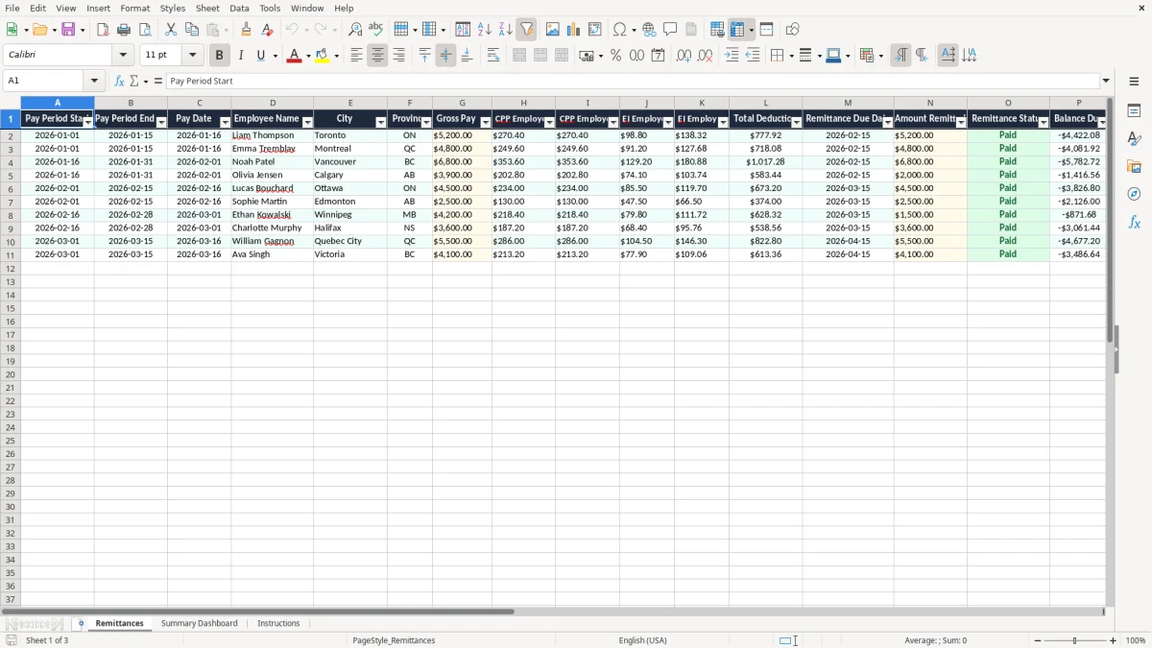Toggle Bold formatting
1152x648 pixels.
pos(220,56)
